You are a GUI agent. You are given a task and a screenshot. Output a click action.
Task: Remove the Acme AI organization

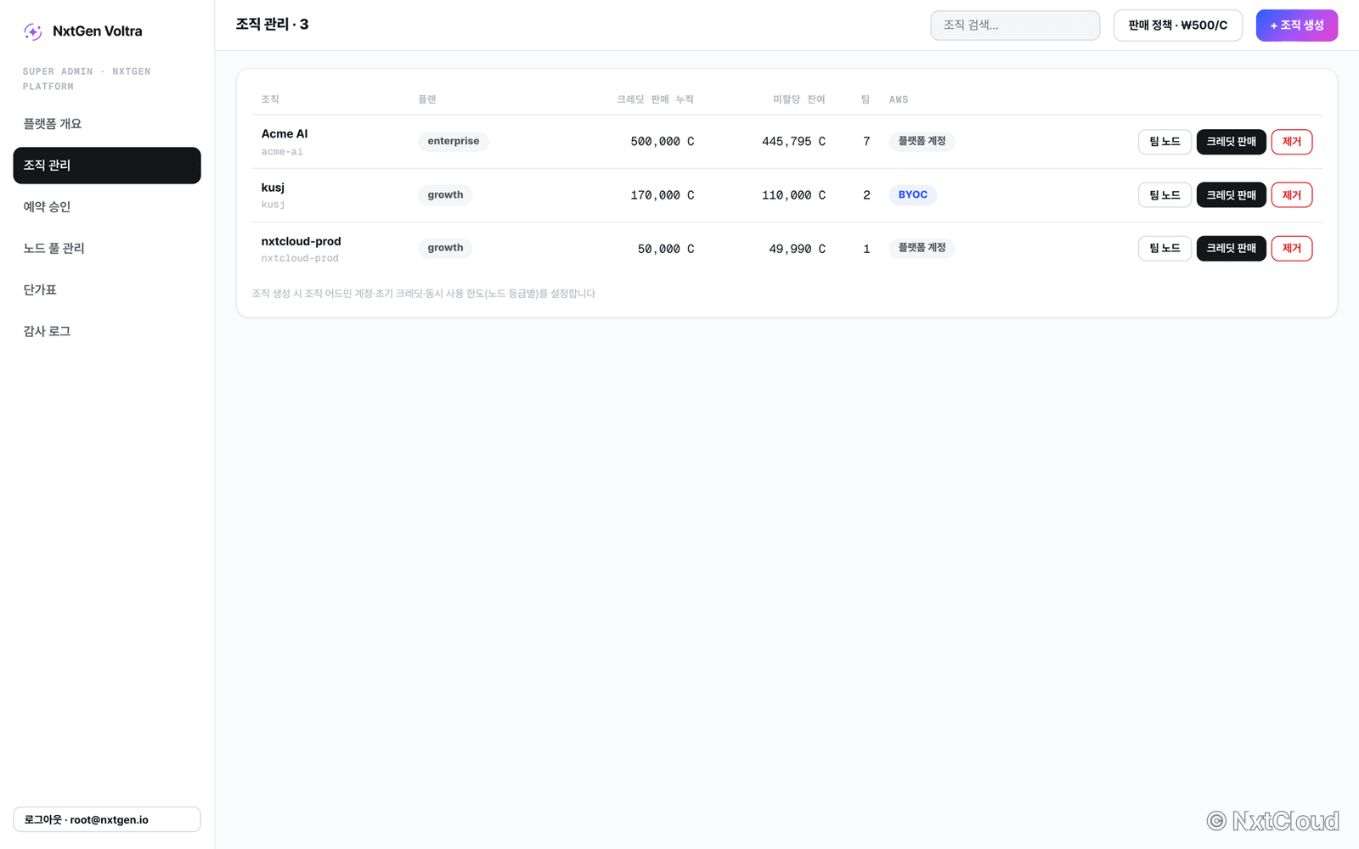(x=1292, y=142)
